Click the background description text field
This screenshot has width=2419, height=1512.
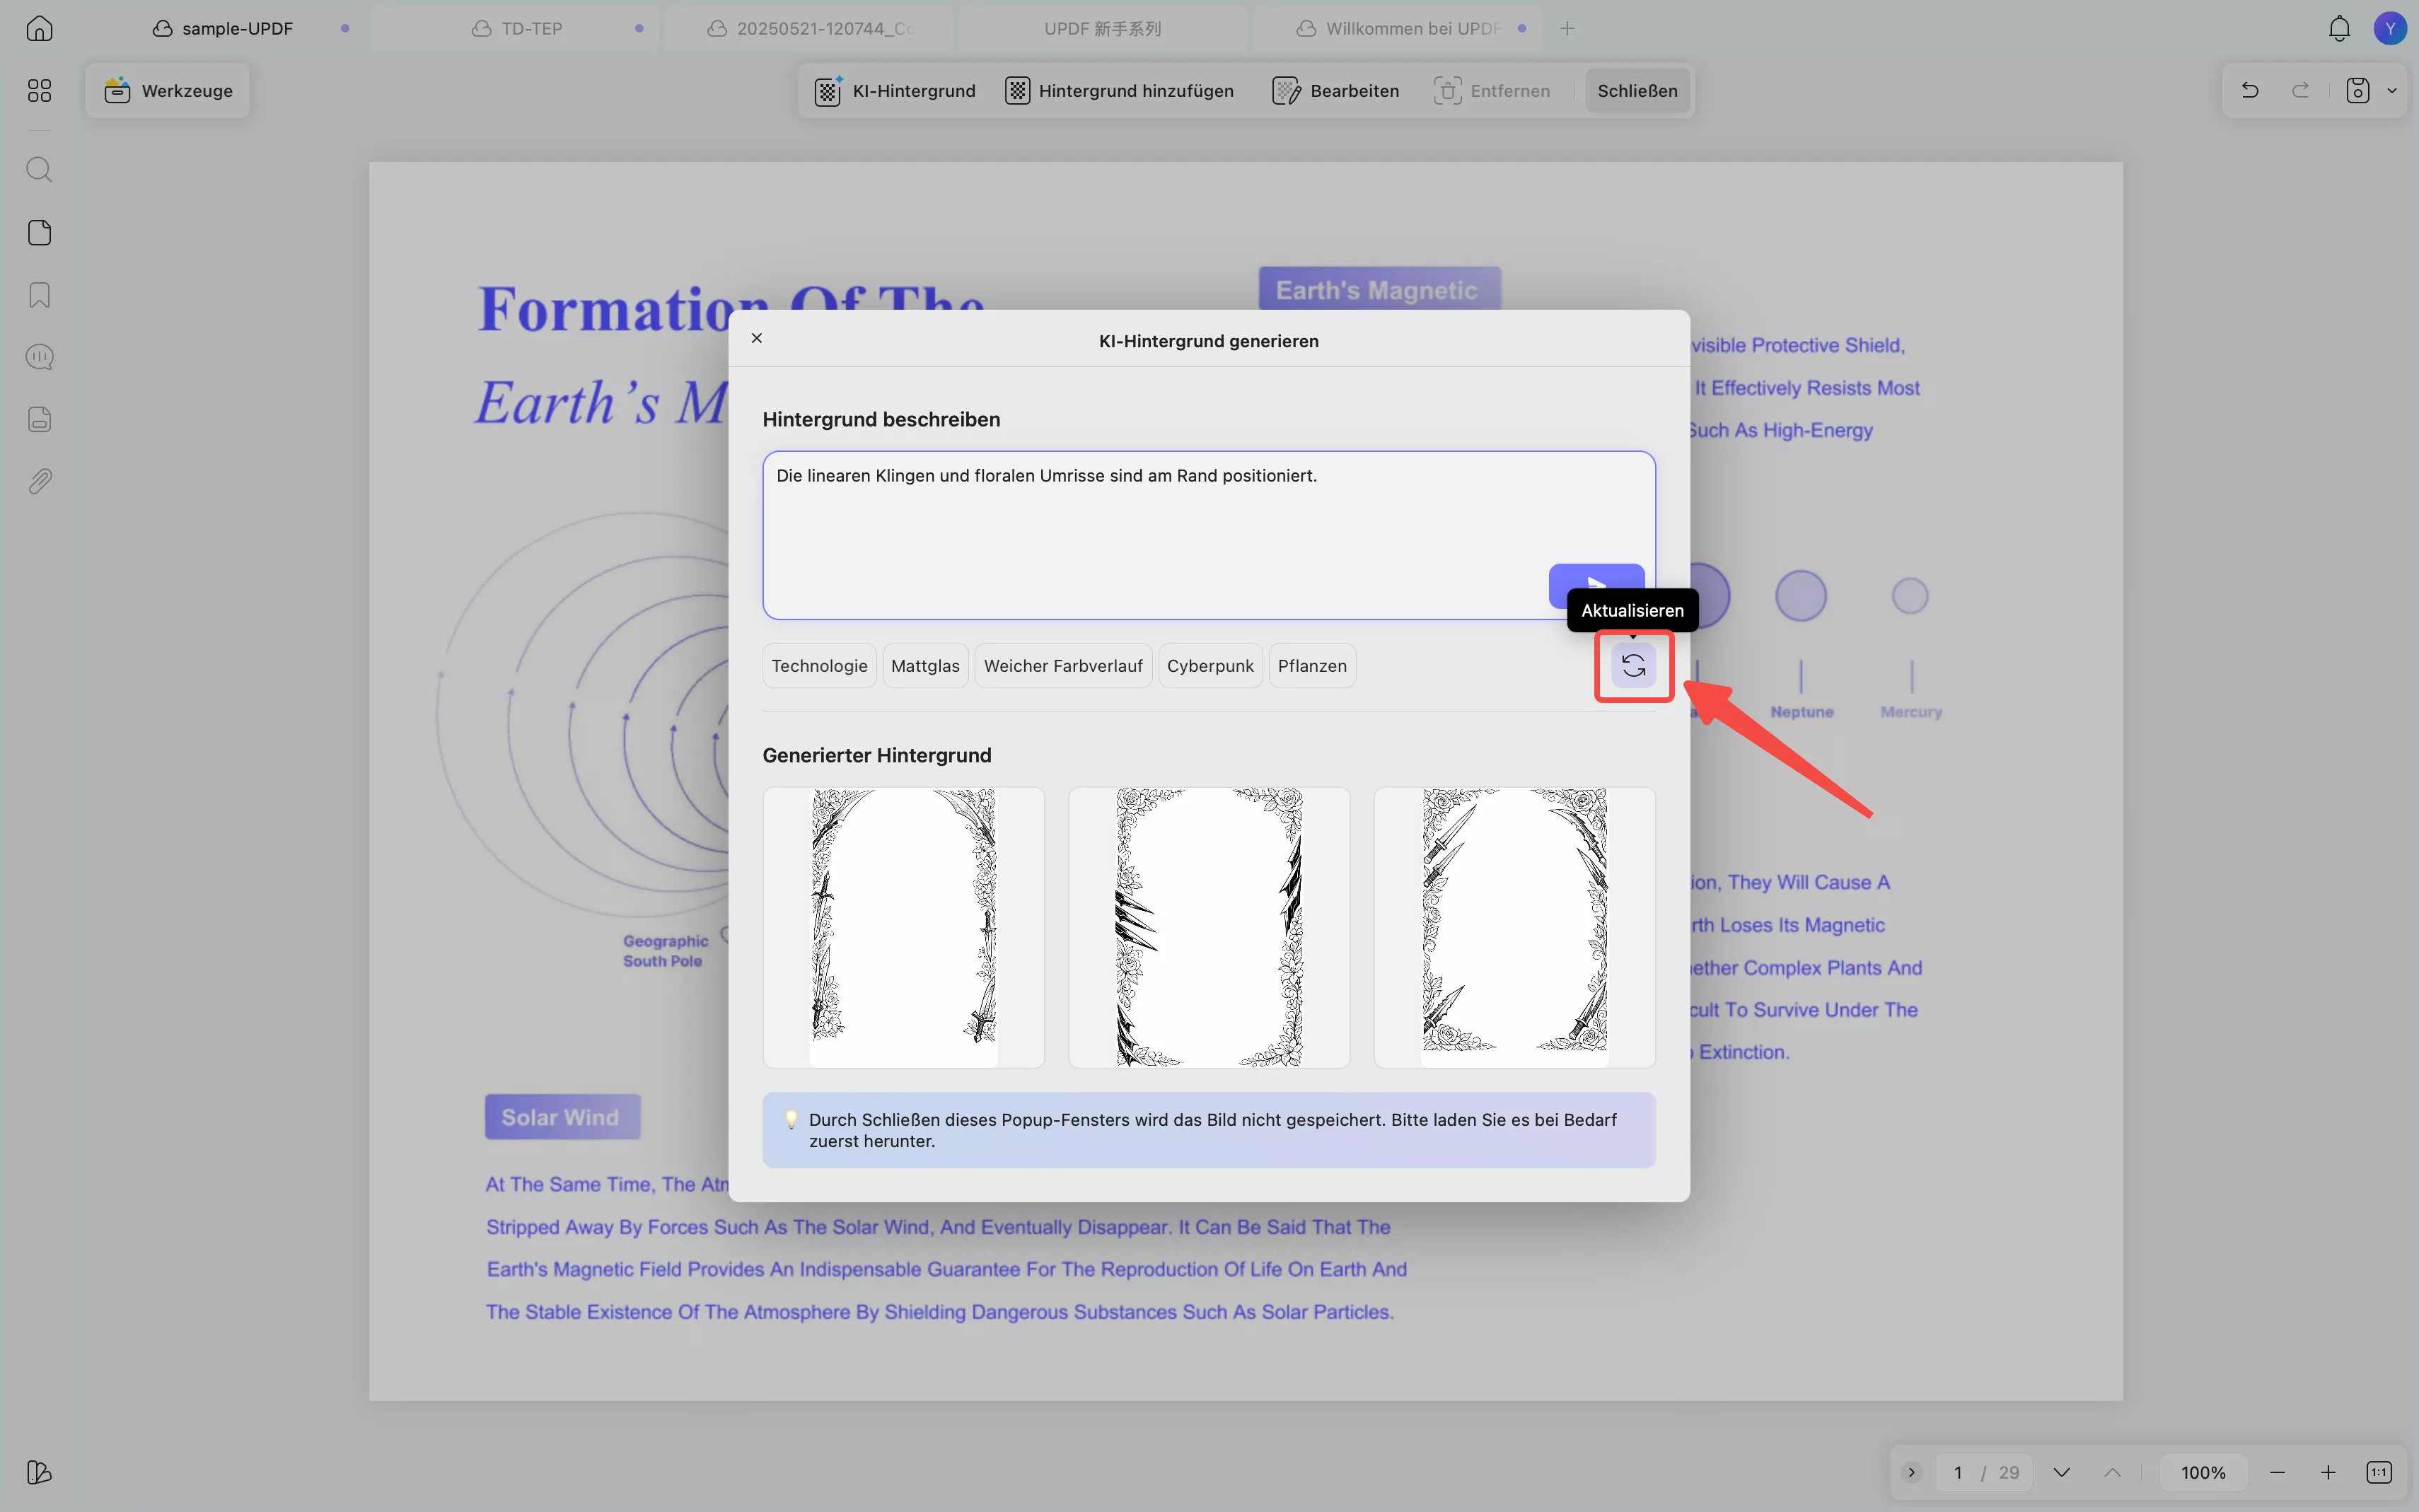coord(1150,520)
